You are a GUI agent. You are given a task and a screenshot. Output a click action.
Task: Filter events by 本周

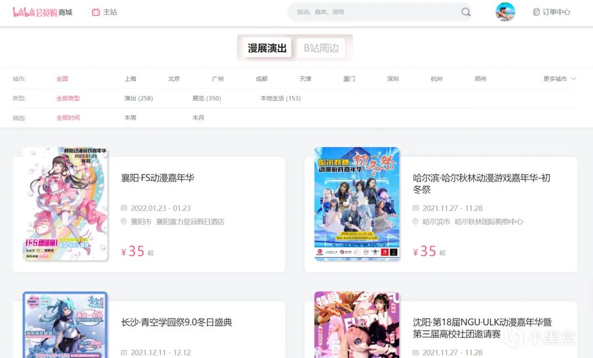click(131, 118)
